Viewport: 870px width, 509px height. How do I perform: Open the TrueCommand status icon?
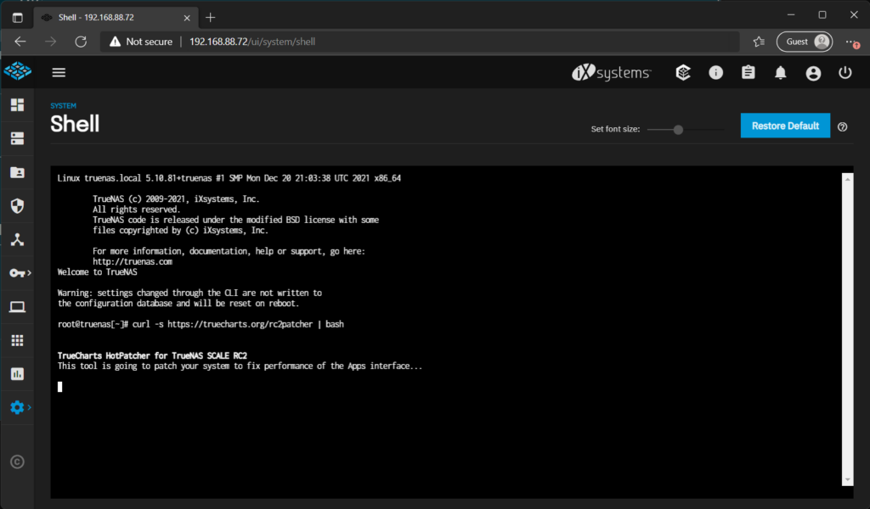(683, 73)
